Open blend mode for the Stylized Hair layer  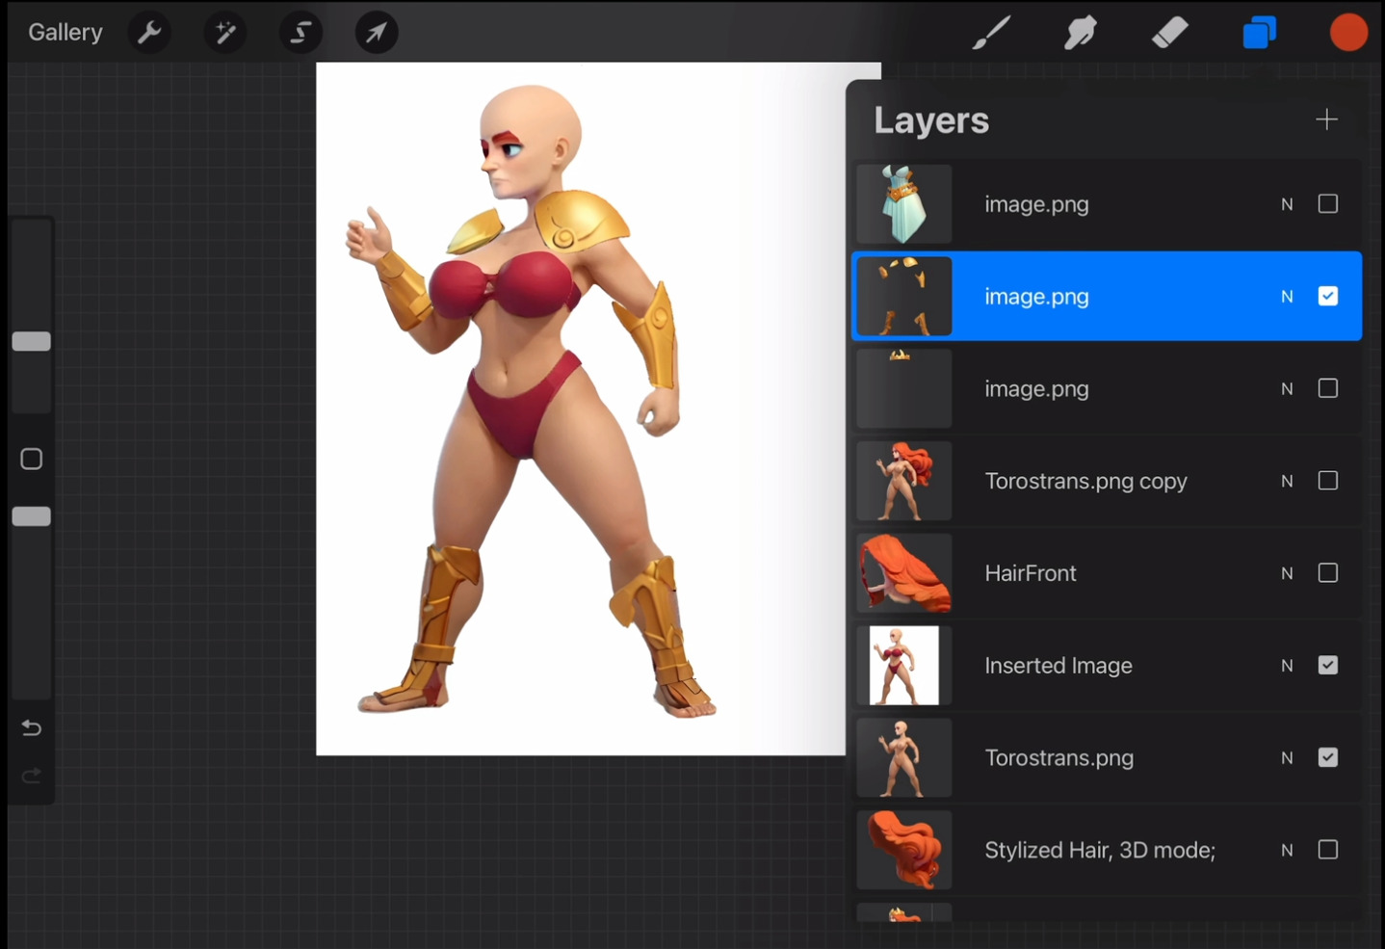[x=1287, y=850]
